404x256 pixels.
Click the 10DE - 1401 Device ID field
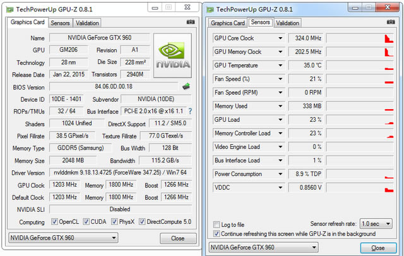(x=66, y=99)
